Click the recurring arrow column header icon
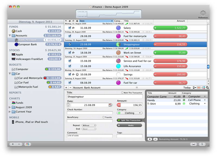 click(73, 21)
